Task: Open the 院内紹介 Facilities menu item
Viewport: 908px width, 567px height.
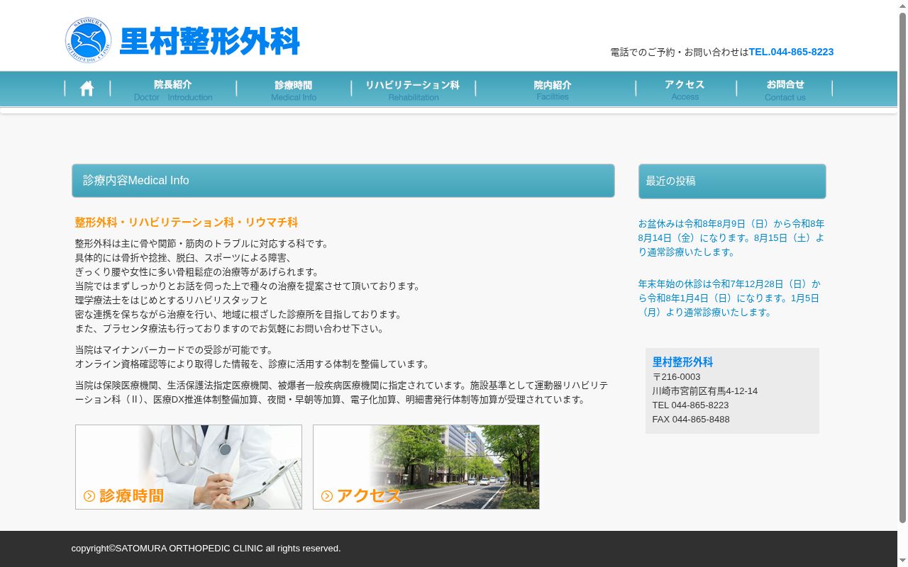Action: click(553, 90)
